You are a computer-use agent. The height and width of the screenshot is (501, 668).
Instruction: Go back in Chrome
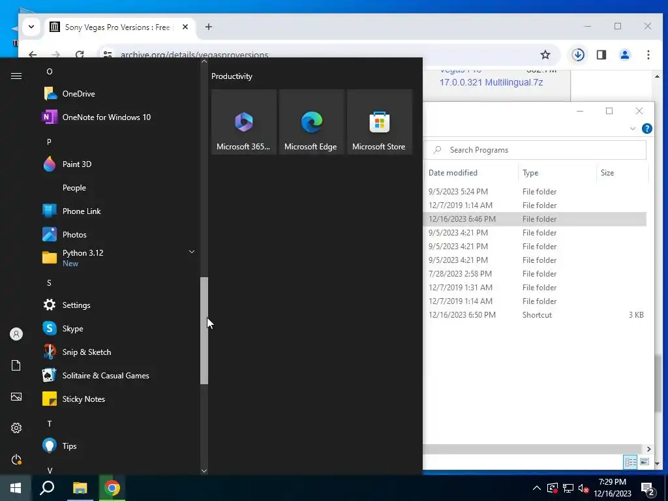33,55
